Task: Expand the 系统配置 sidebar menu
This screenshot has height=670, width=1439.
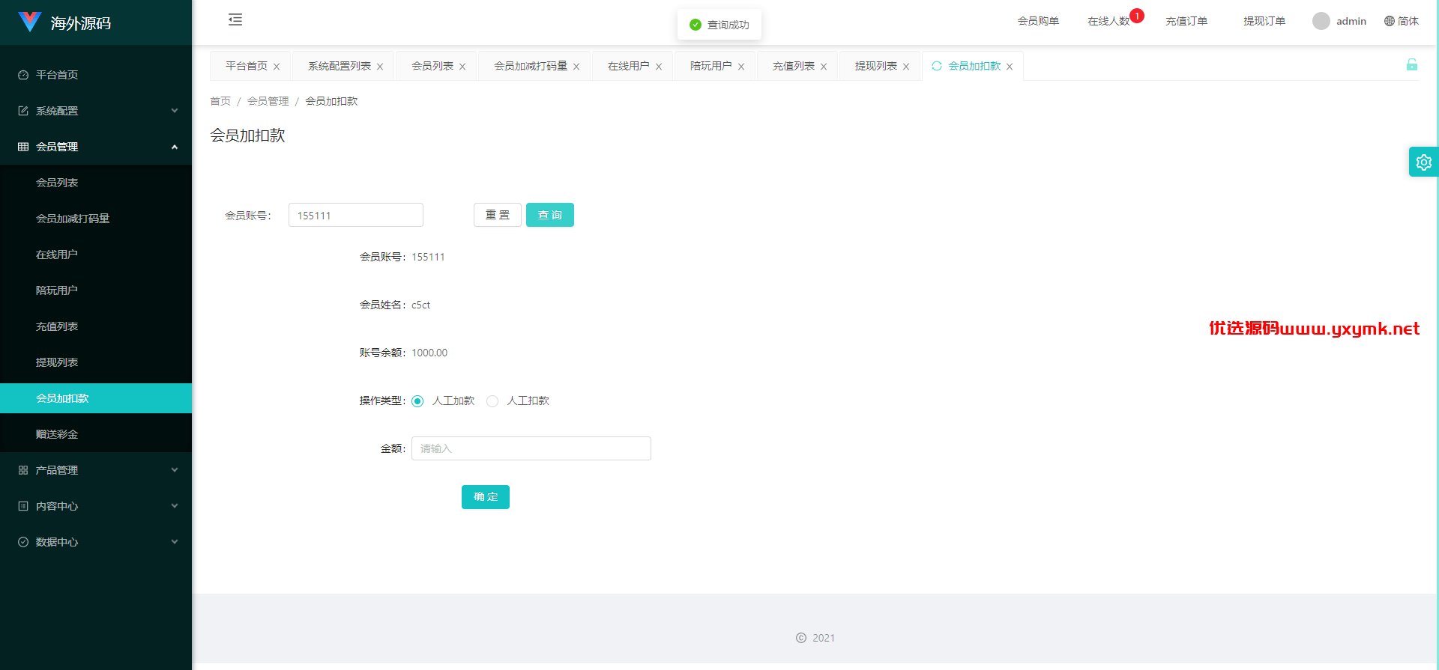Action: pyautogui.click(x=96, y=111)
